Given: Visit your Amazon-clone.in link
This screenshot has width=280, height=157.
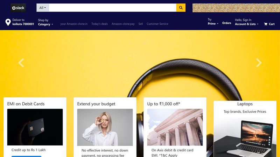Looking at the screenshot, I should click(74, 24).
